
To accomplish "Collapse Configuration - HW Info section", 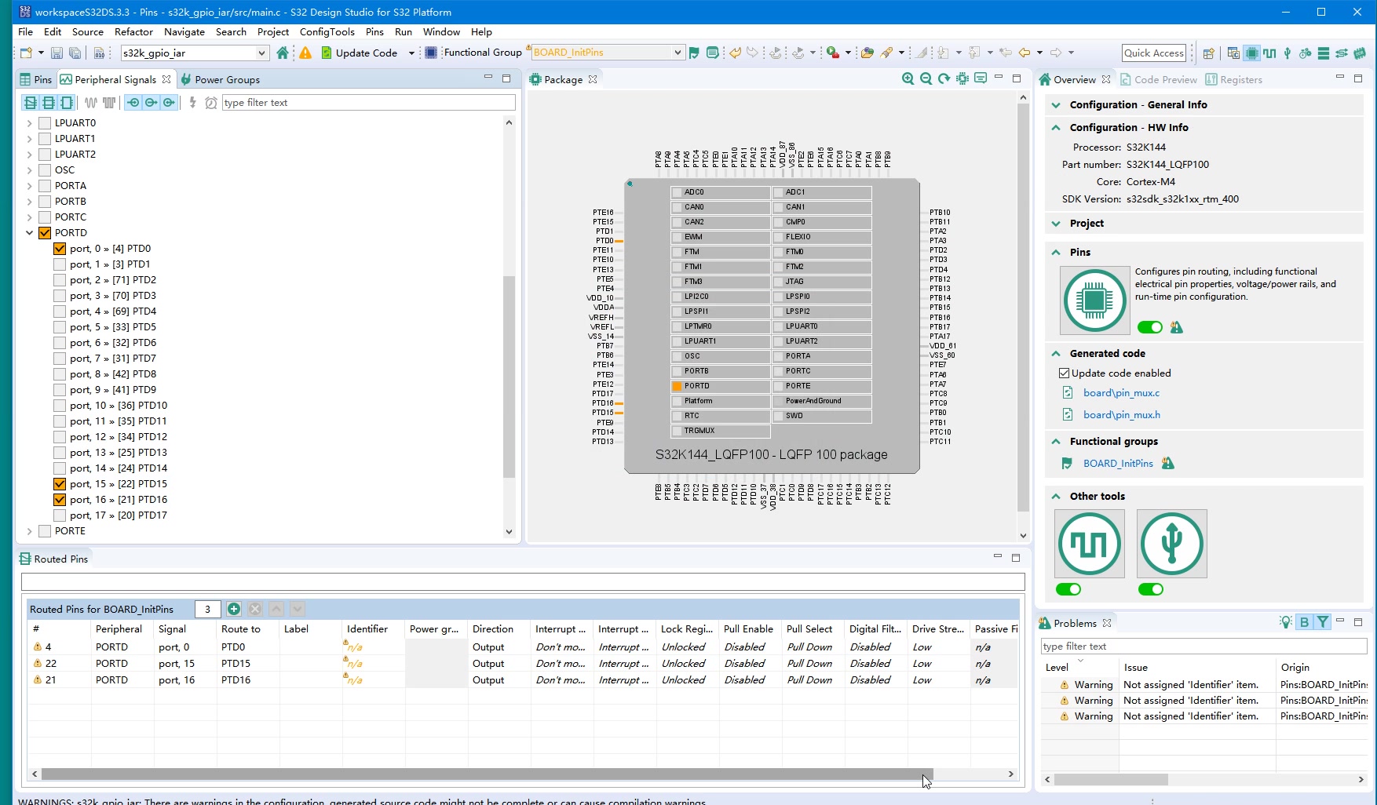I will tap(1056, 128).
